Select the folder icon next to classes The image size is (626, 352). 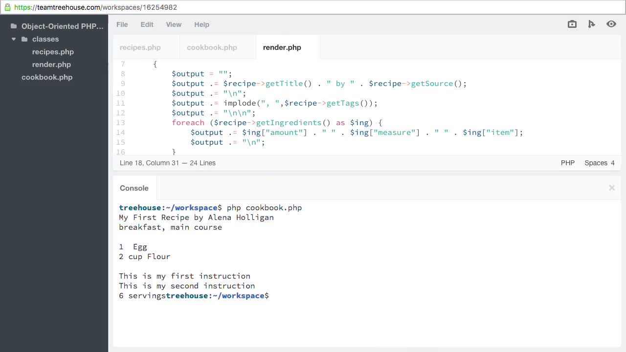point(23,39)
